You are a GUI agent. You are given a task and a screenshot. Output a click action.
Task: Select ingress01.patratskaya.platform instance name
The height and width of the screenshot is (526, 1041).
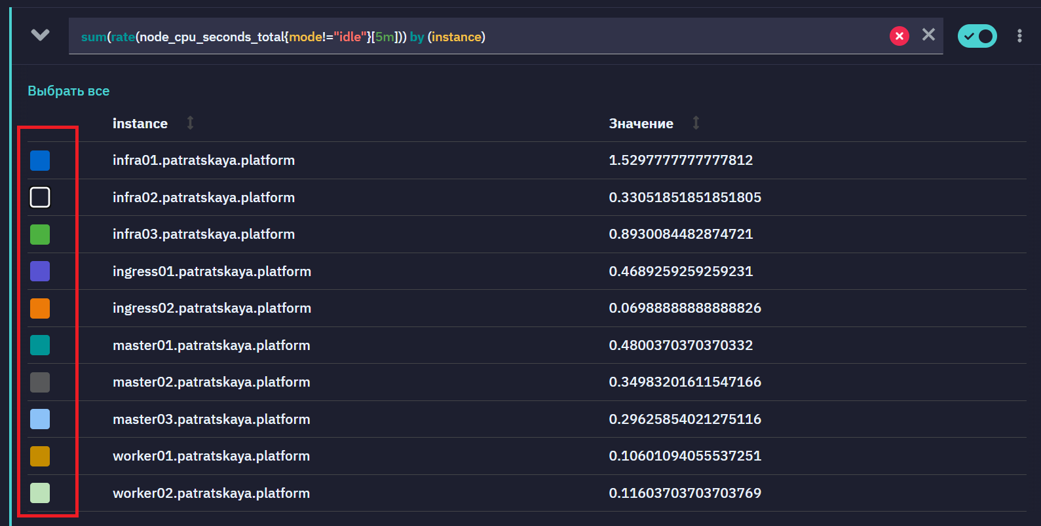(x=212, y=272)
